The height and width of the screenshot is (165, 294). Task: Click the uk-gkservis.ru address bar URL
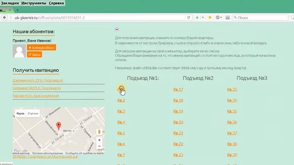coord(50,17)
